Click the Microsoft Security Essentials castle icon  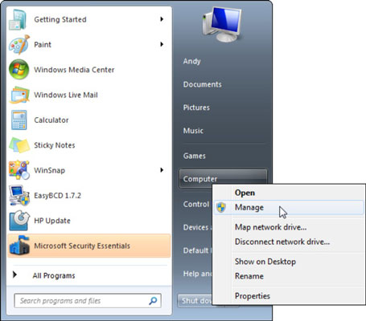tap(19, 246)
